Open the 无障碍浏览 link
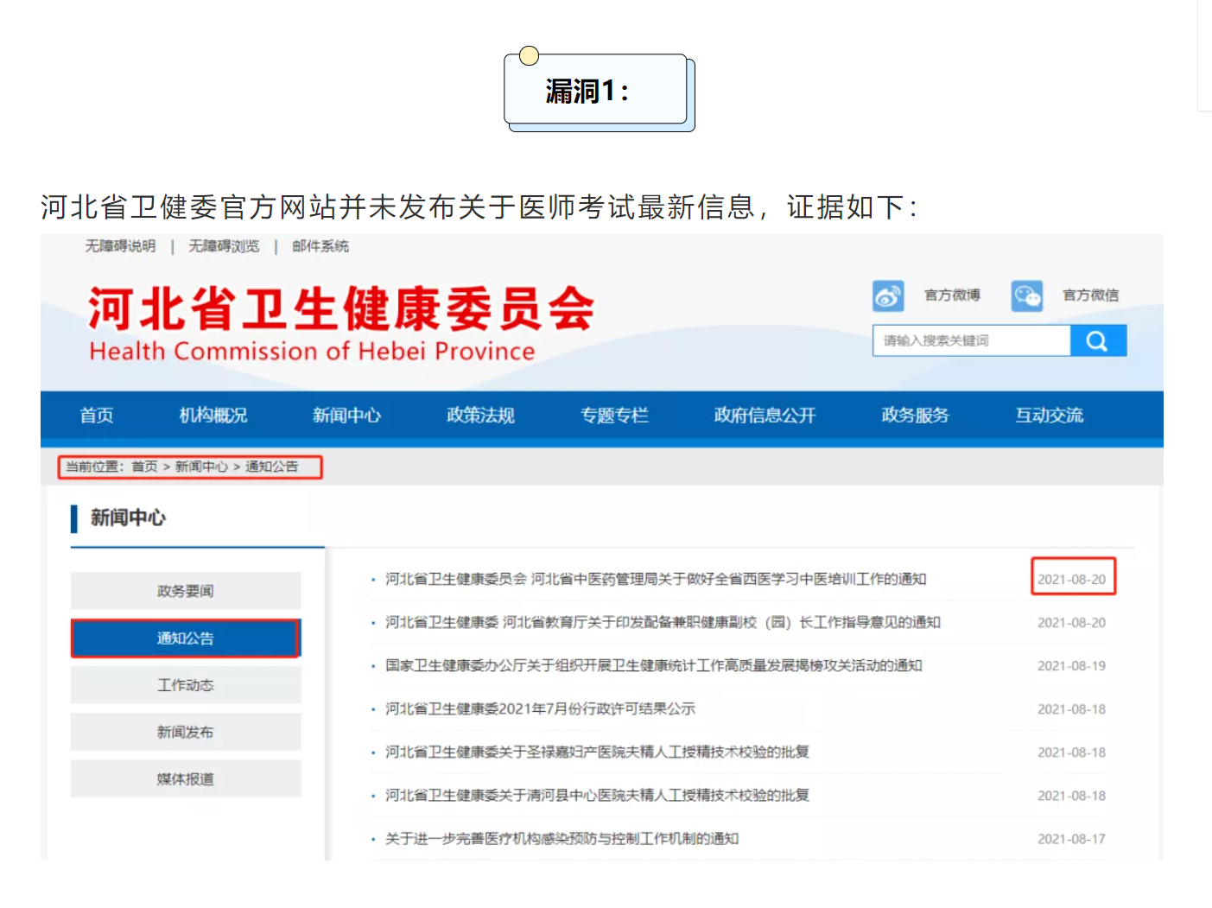This screenshot has width=1212, height=908. tap(224, 246)
